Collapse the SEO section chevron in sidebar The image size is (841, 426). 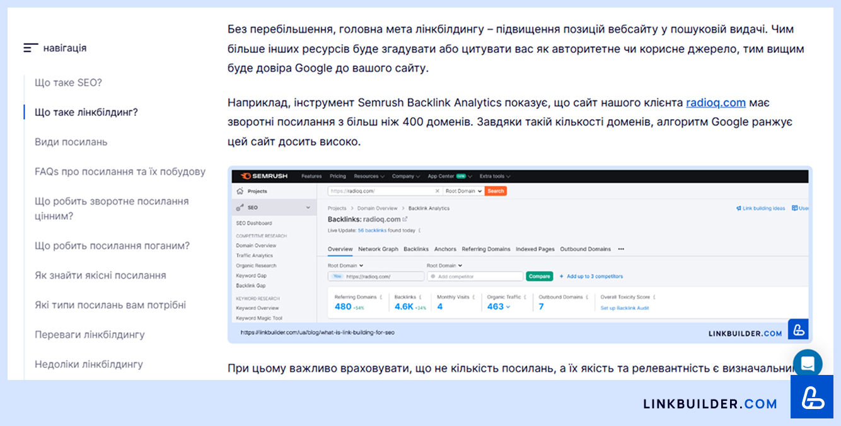click(x=308, y=207)
